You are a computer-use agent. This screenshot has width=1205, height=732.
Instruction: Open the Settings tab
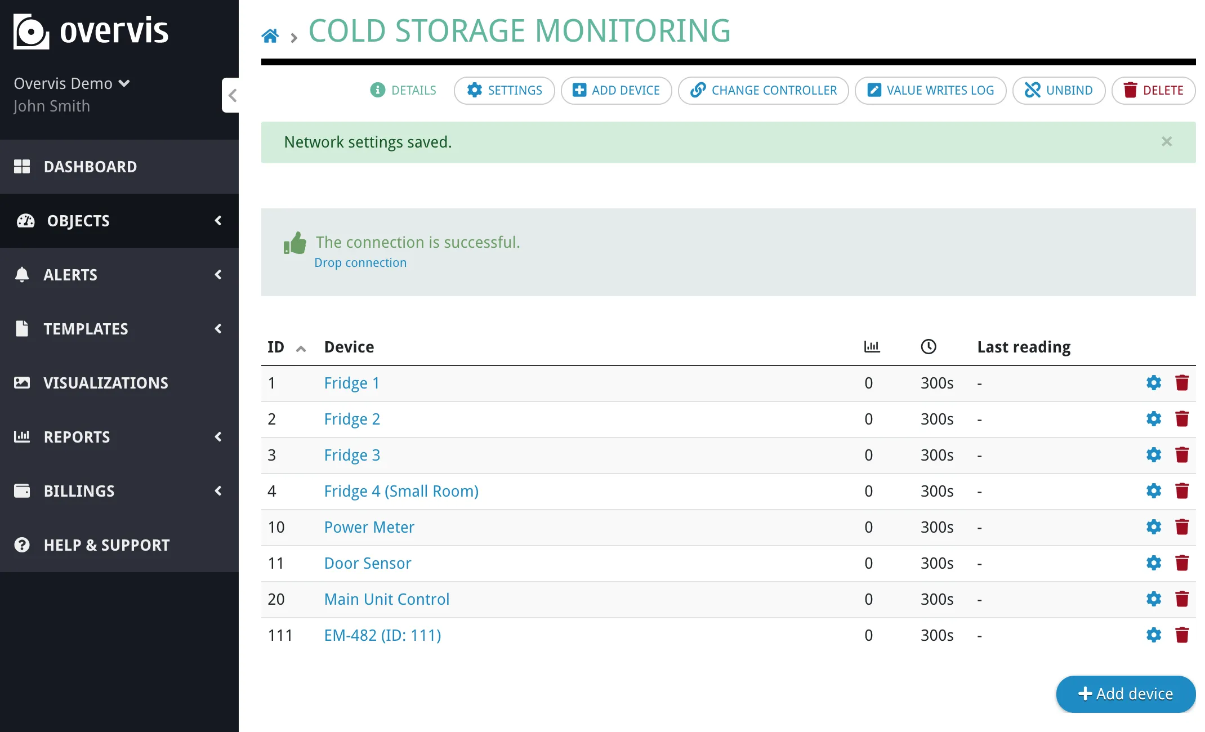[505, 90]
